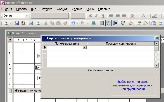
Task: Click the Поле/выражение column header
Action: point(67,43)
